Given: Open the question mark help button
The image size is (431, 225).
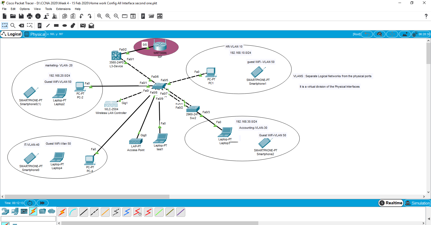Looking at the screenshot, I should [426, 16].
